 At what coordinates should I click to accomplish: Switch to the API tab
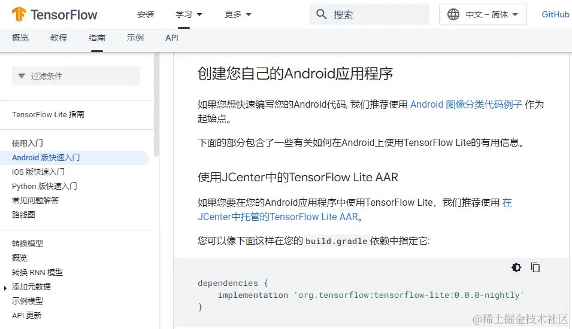pos(172,38)
